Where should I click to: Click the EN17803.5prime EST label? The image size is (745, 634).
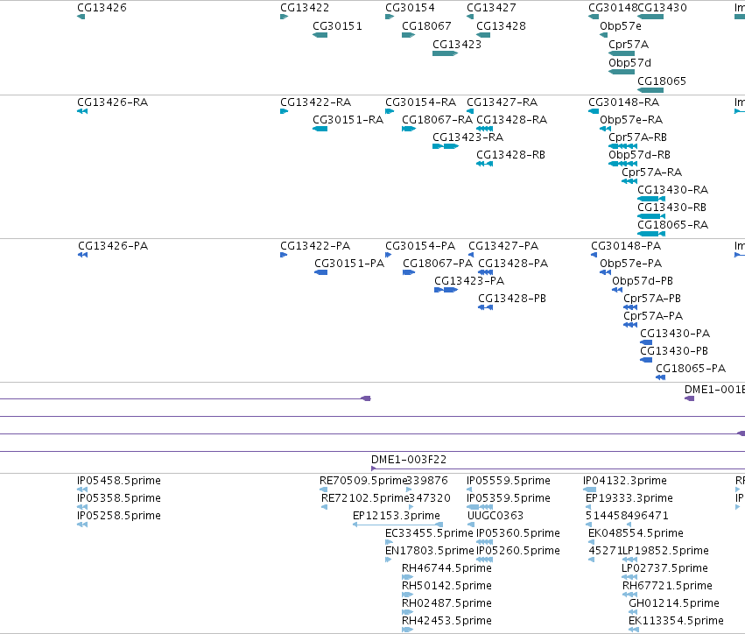[430, 551]
